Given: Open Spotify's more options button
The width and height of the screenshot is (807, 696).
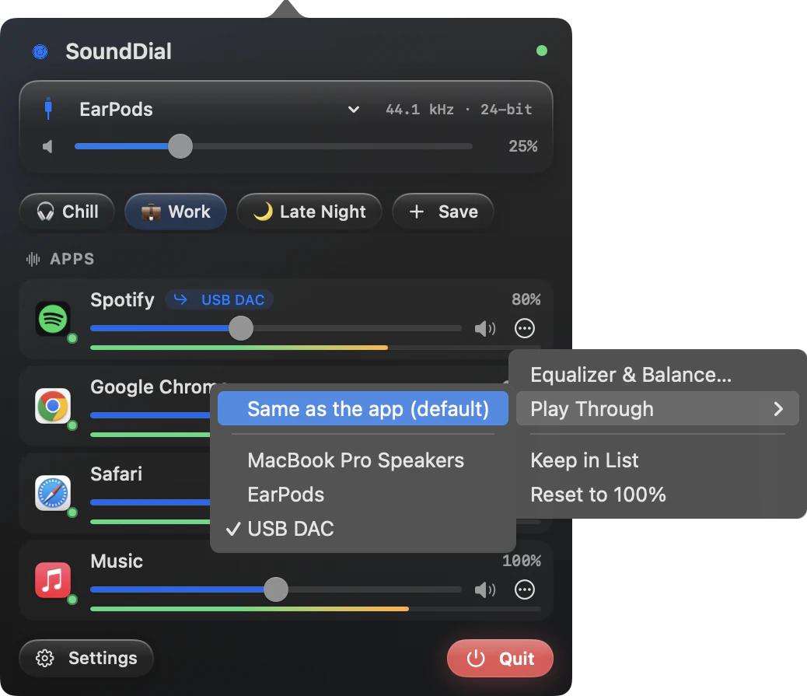Looking at the screenshot, I should pyautogui.click(x=525, y=328).
